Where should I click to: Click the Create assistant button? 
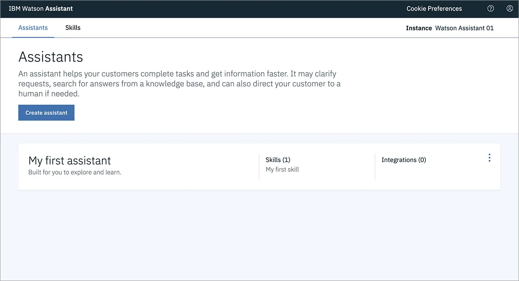pyautogui.click(x=46, y=113)
